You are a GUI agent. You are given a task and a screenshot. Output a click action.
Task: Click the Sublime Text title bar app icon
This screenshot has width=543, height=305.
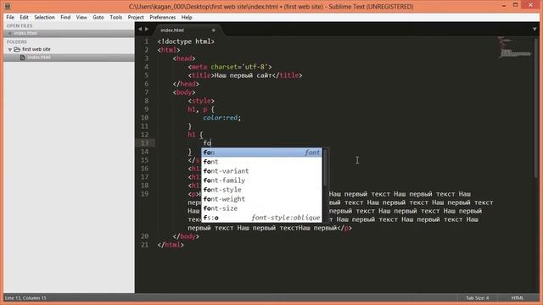point(8,6)
